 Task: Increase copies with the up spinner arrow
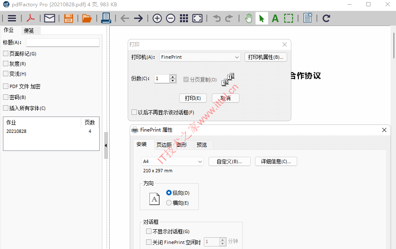click(173, 77)
